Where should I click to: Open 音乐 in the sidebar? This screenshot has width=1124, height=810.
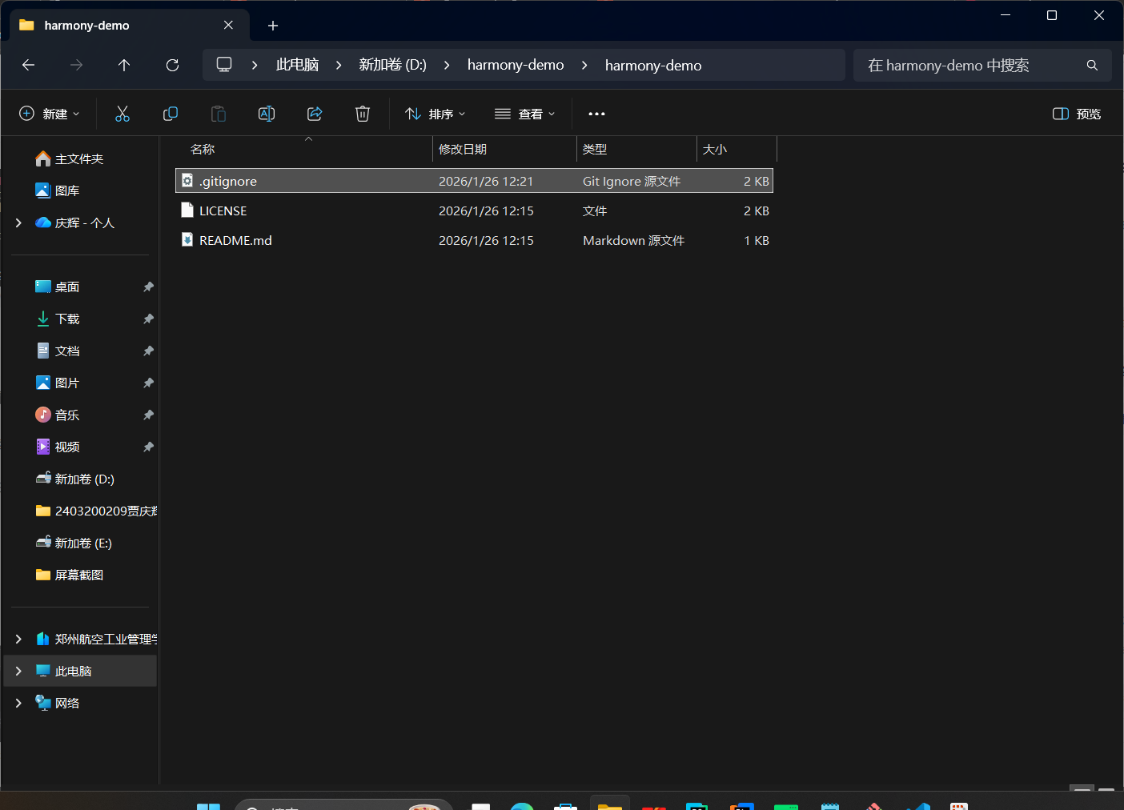coord(67,415)
